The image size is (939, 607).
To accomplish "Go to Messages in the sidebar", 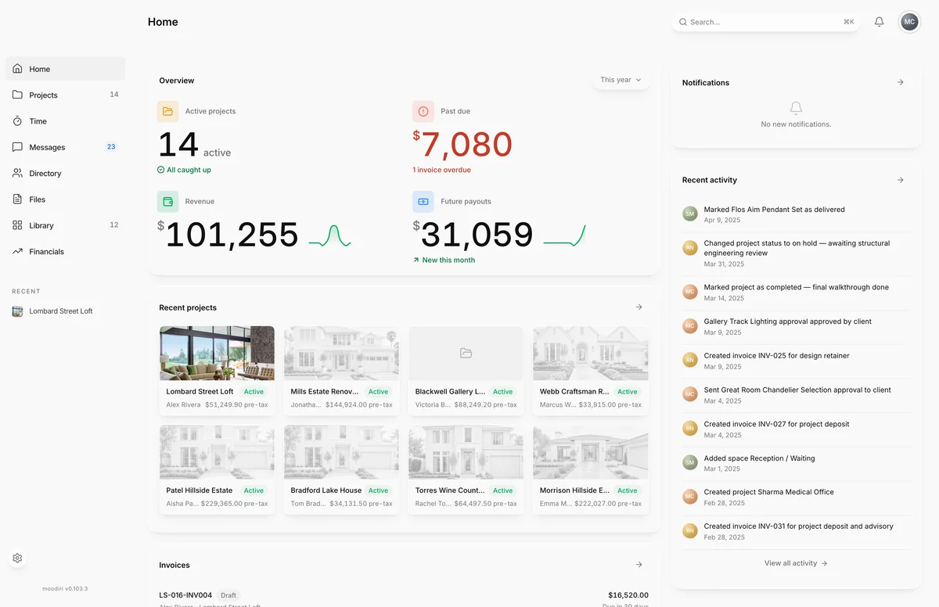I will (65, 147).
